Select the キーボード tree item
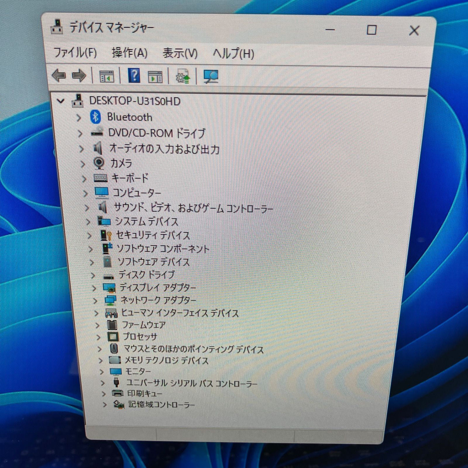 tap(130, 178)
